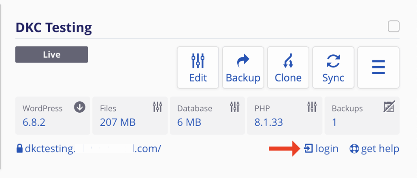Click the Clone site button

pyautogui.click(x=288, y=67)
